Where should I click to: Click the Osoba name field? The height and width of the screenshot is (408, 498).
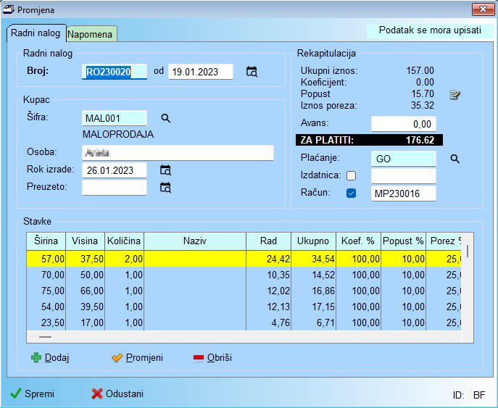point(178,153)
